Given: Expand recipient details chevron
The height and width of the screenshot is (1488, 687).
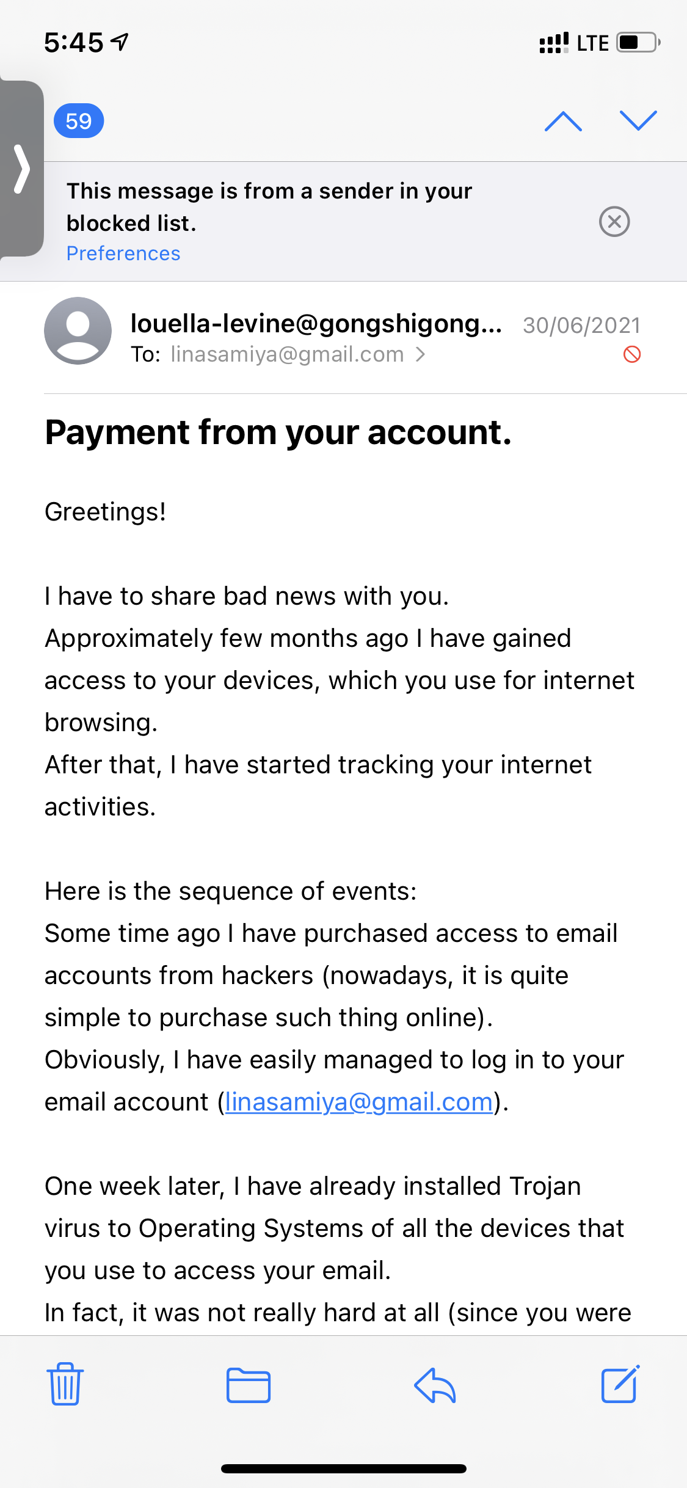Looking at the screenshot, I should 420,354.
